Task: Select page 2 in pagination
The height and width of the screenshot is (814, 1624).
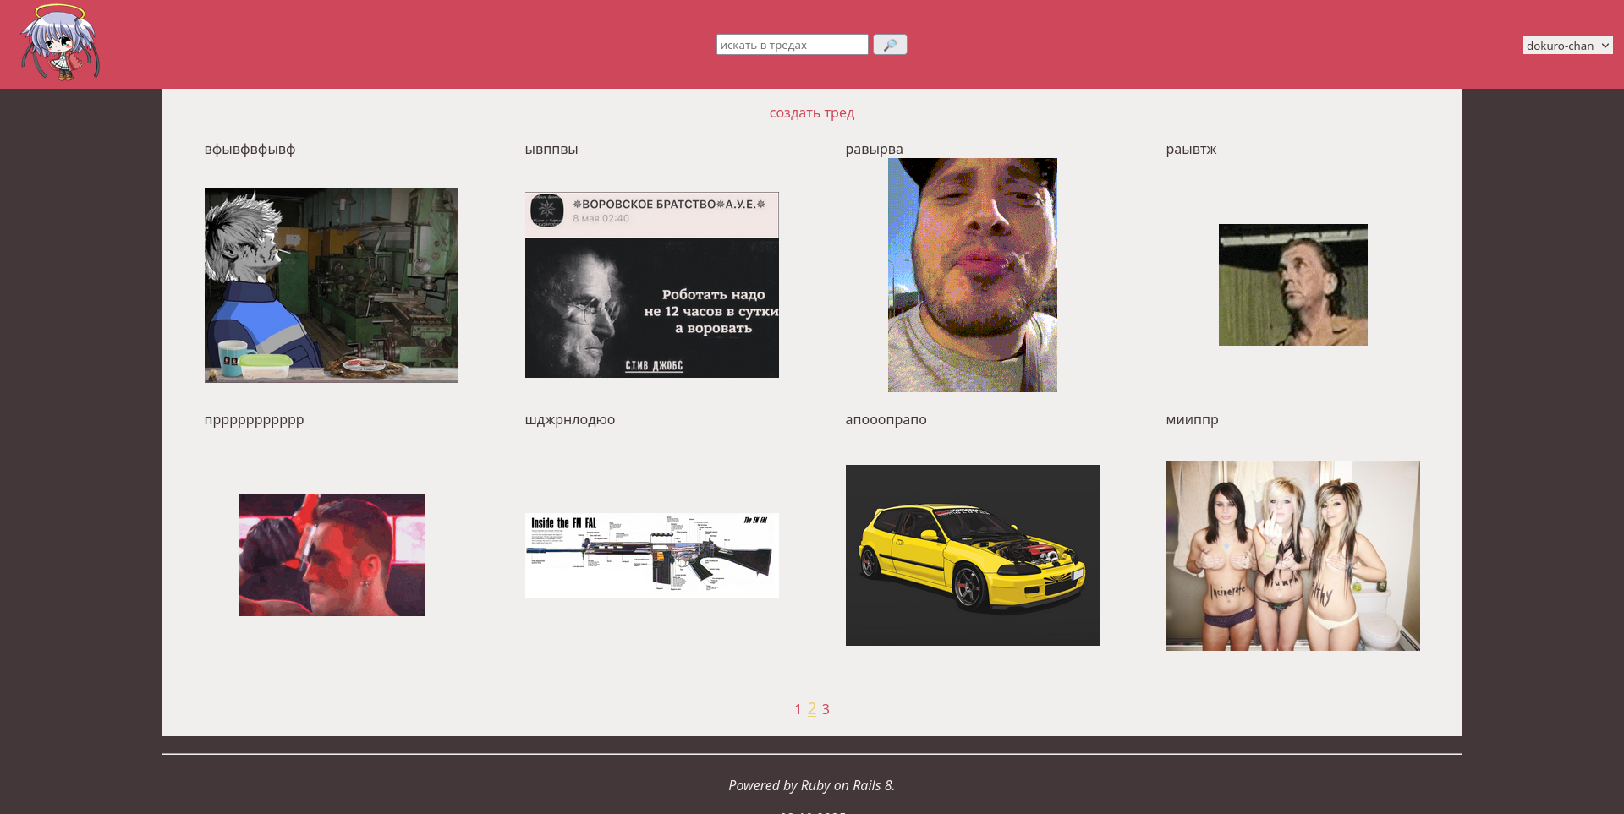Action: click(812, 710)
